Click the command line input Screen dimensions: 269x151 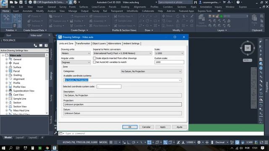161,133
